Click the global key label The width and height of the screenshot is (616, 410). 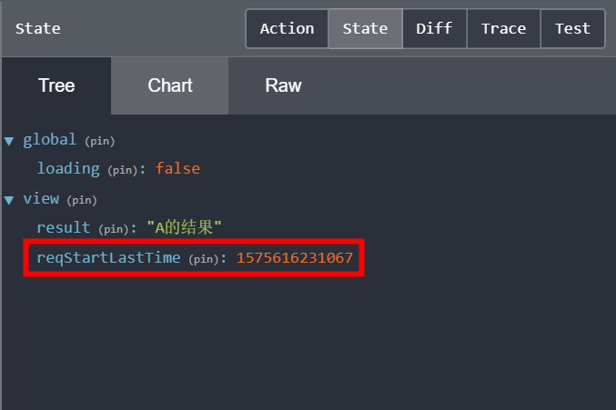50,140
